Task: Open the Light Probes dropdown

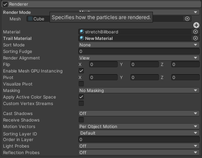Action: click(x=139, y=146)
